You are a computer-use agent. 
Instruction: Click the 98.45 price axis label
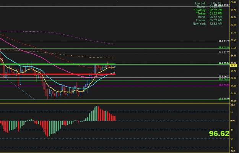tap(234, 10)
